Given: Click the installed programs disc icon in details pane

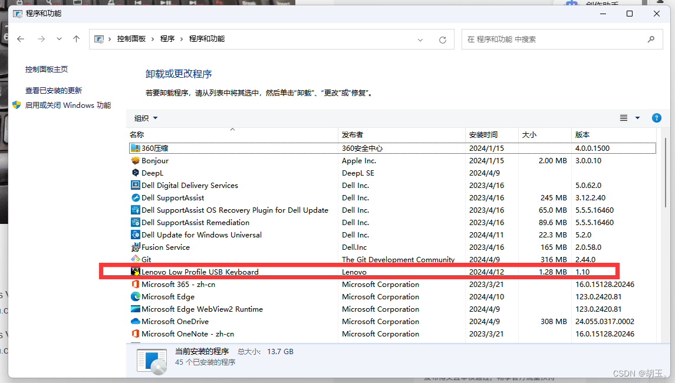Looking at the screenshot, I should pos(152,361).
